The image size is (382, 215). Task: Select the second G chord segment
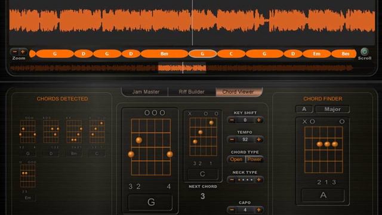coord(107,54)
